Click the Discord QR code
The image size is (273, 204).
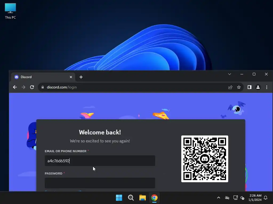tap(205, 159)
